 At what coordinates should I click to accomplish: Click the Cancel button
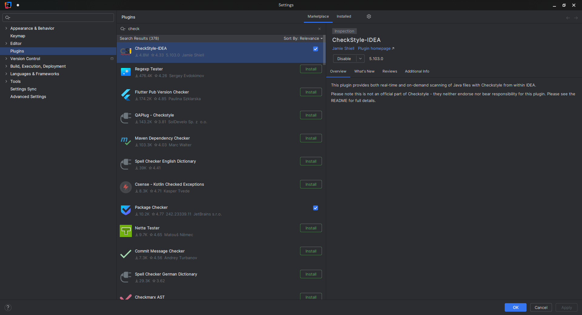coord(541,307)
